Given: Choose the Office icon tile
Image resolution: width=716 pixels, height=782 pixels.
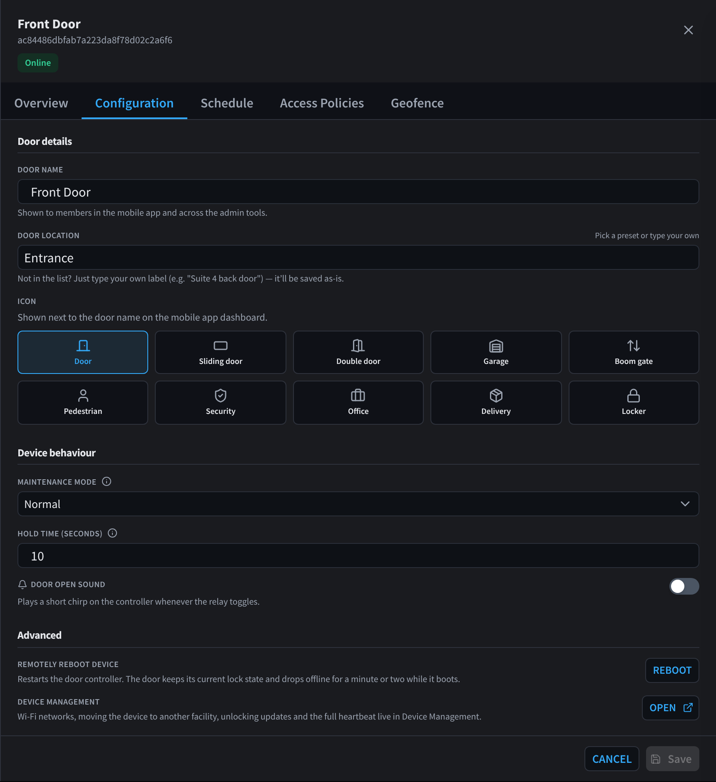Looking at the screenshot, I should coord(358,403).
